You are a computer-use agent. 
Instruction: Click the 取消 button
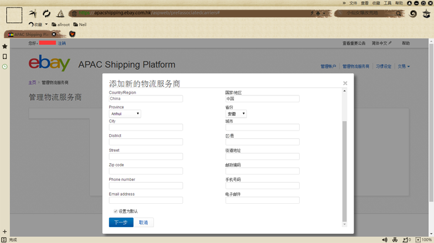(143, 223)
